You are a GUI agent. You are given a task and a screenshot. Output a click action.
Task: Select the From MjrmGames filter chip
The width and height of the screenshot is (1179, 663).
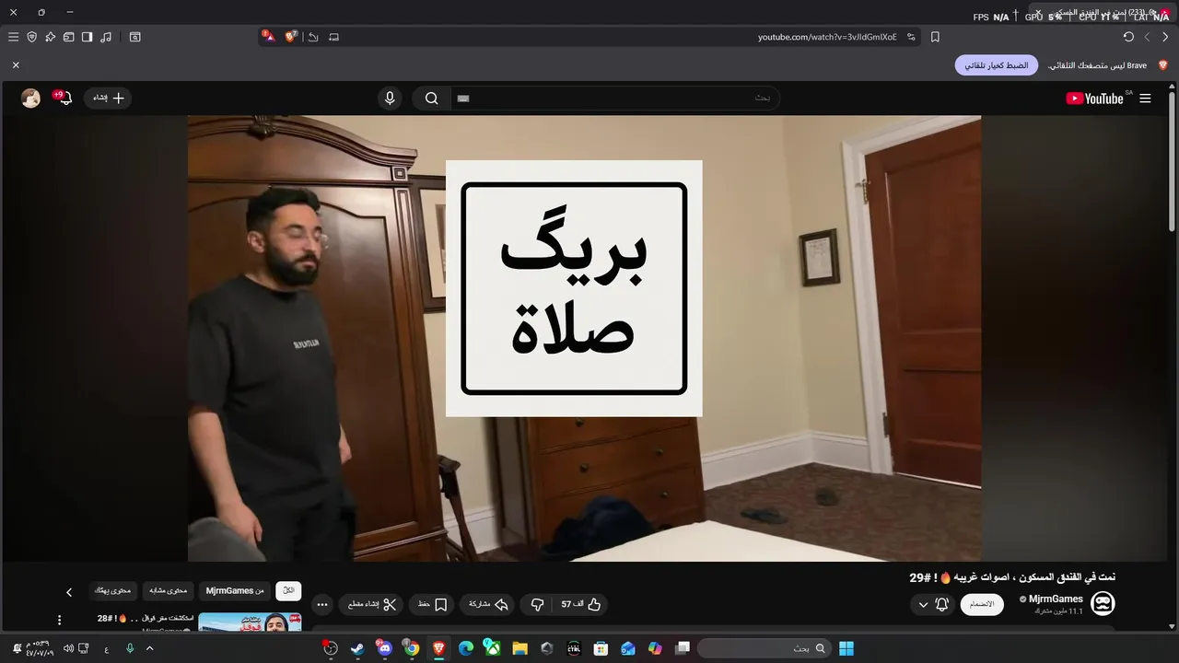click(x=235, y=590)
